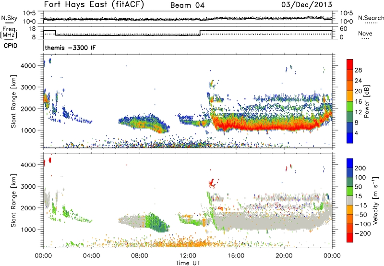
Task: Click the '16:00' time axis tick label
Action: (236, 256)
